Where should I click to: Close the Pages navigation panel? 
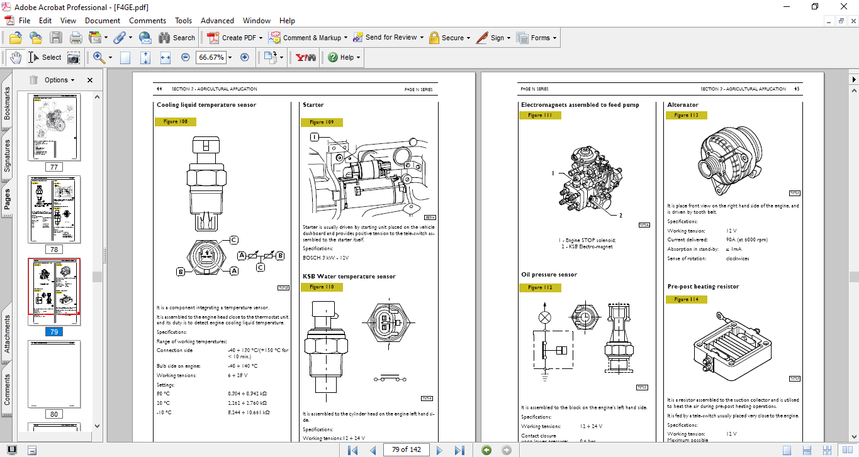(90, 80)
